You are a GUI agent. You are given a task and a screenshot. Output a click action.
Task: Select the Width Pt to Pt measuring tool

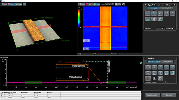(148, 67)
